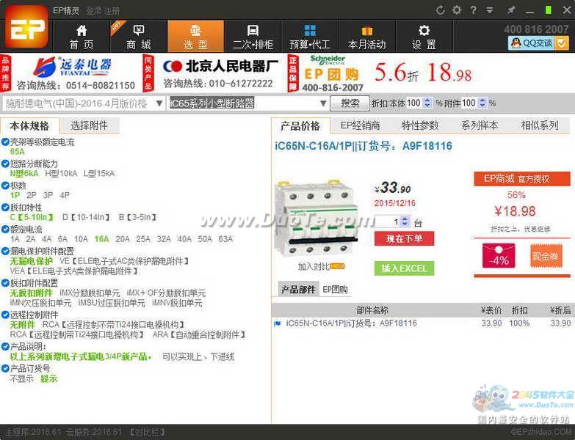The height and width of the screenshot is (440, 575).
Task: Open 设置 gear in navigation bar
Action: 424,30
